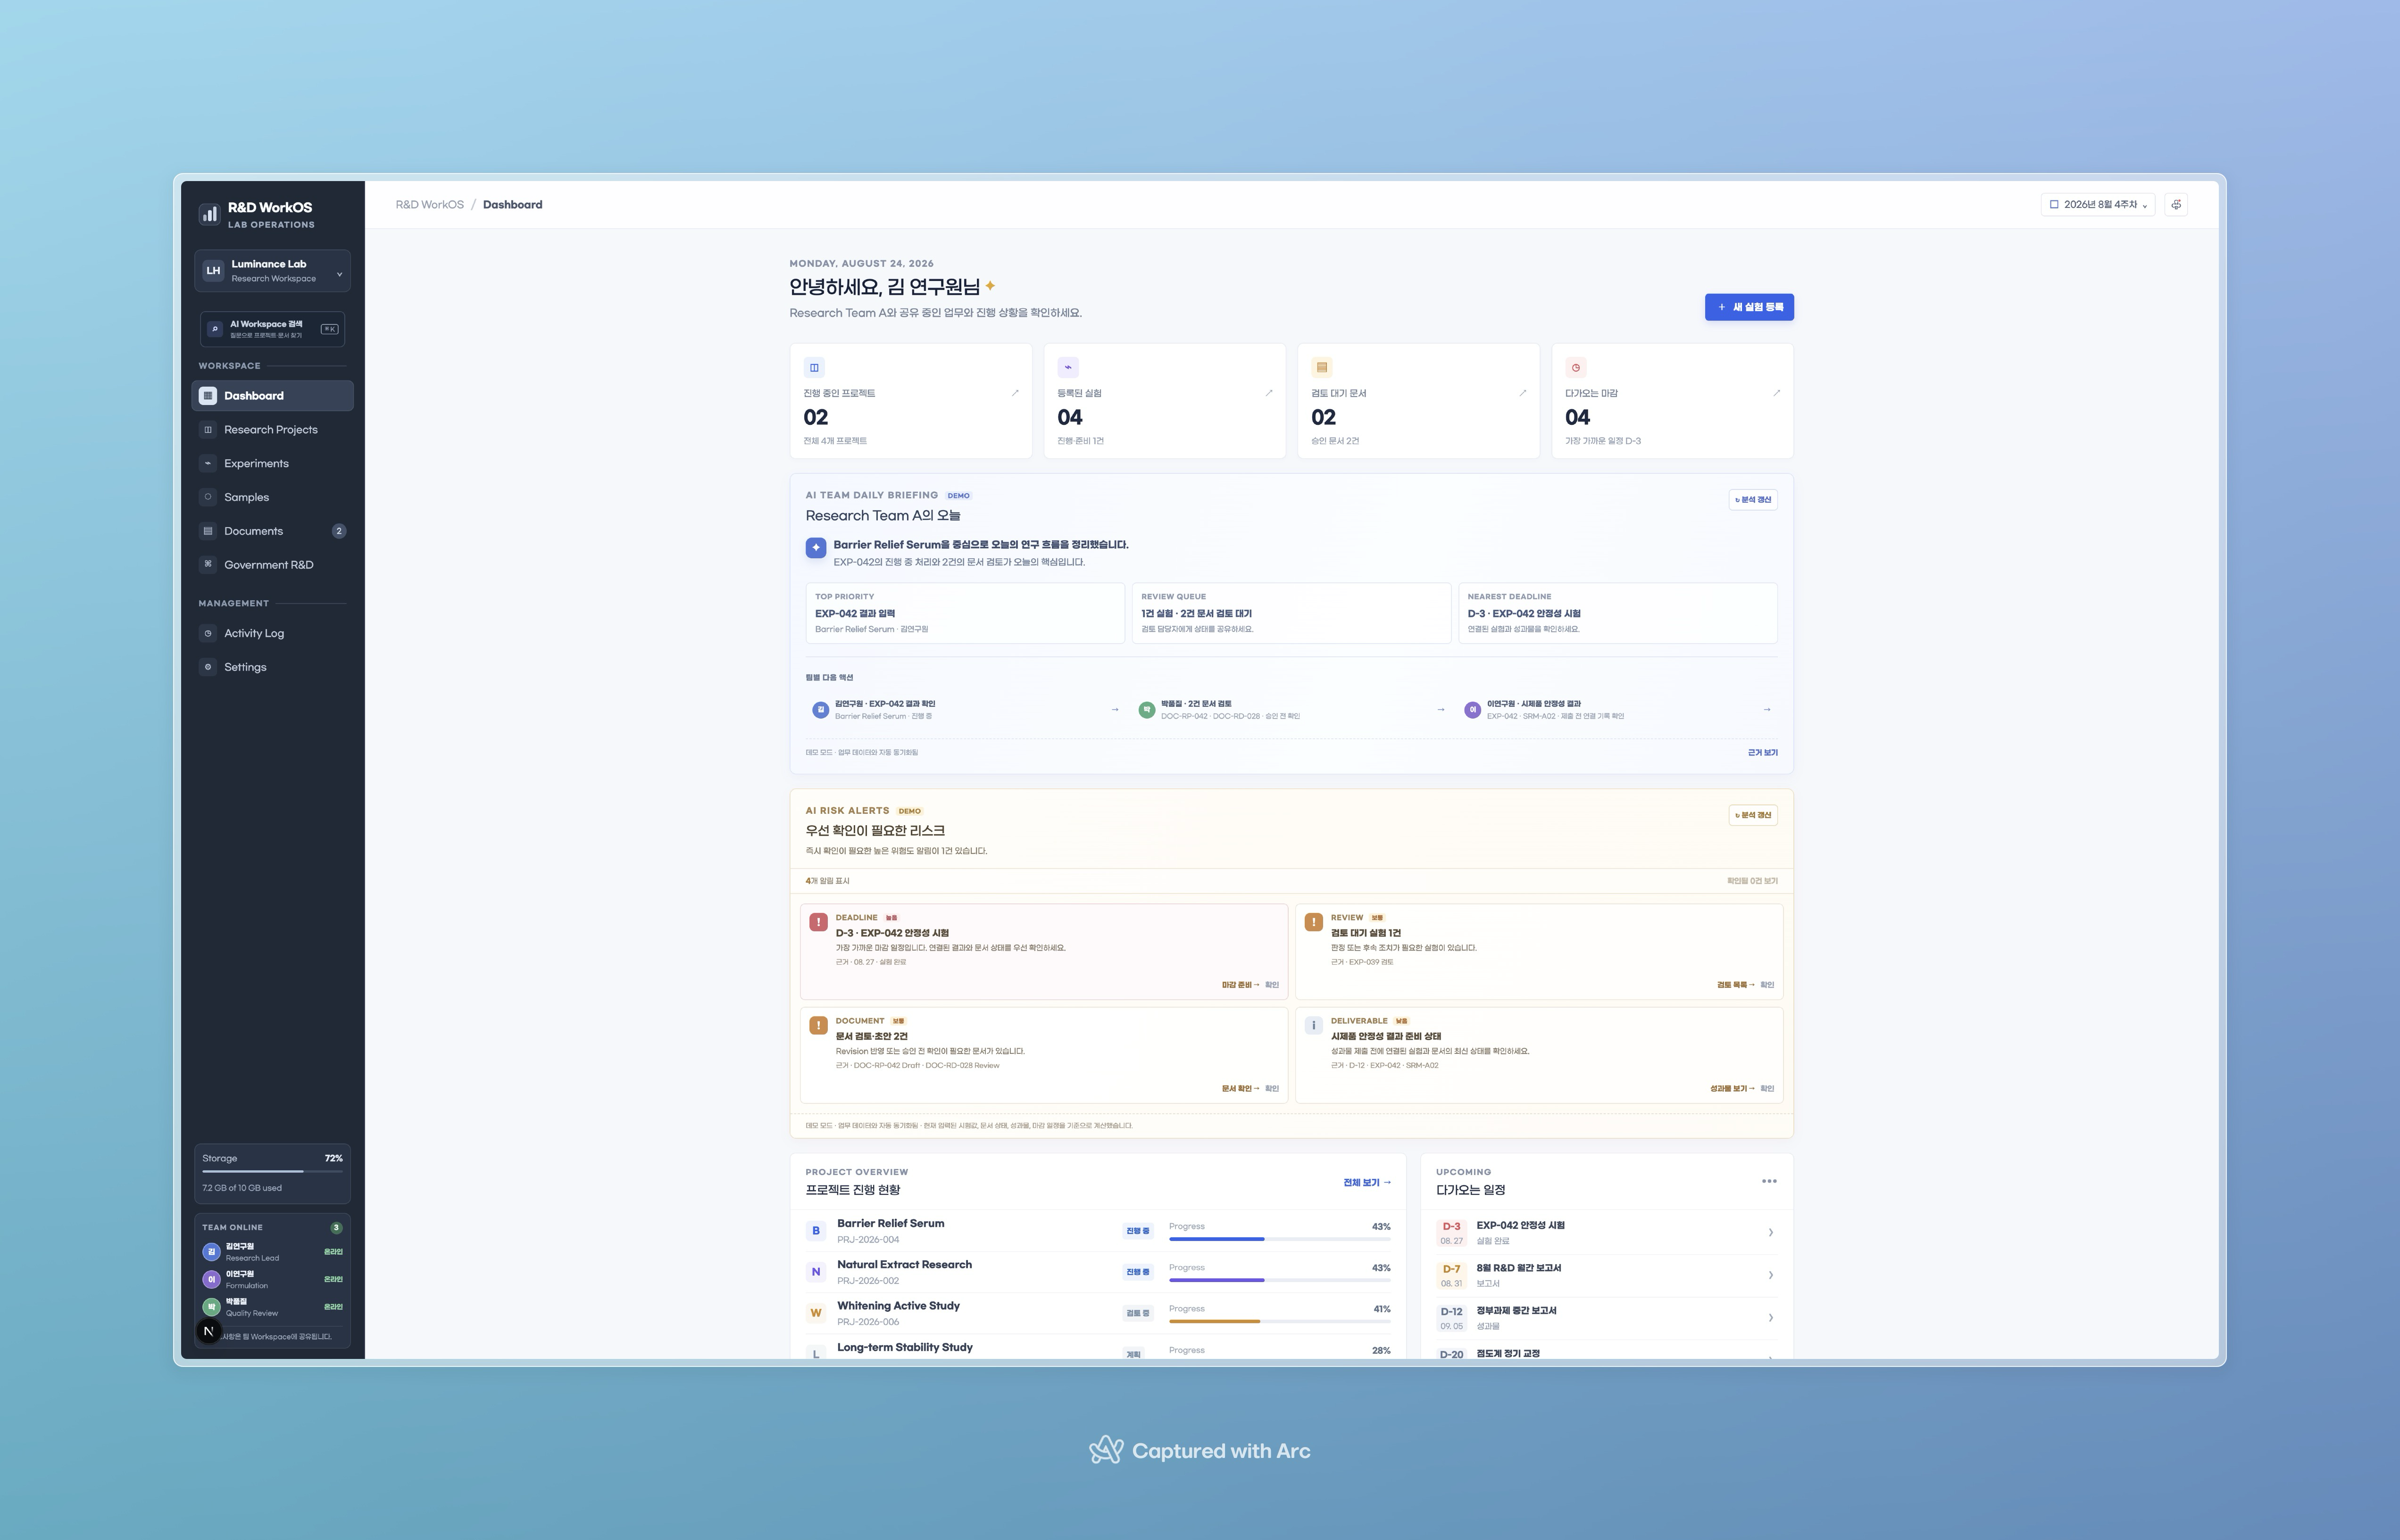Click the AI Workspace 검색 search field
The image size is (2400, 1540).
[272, 329]
